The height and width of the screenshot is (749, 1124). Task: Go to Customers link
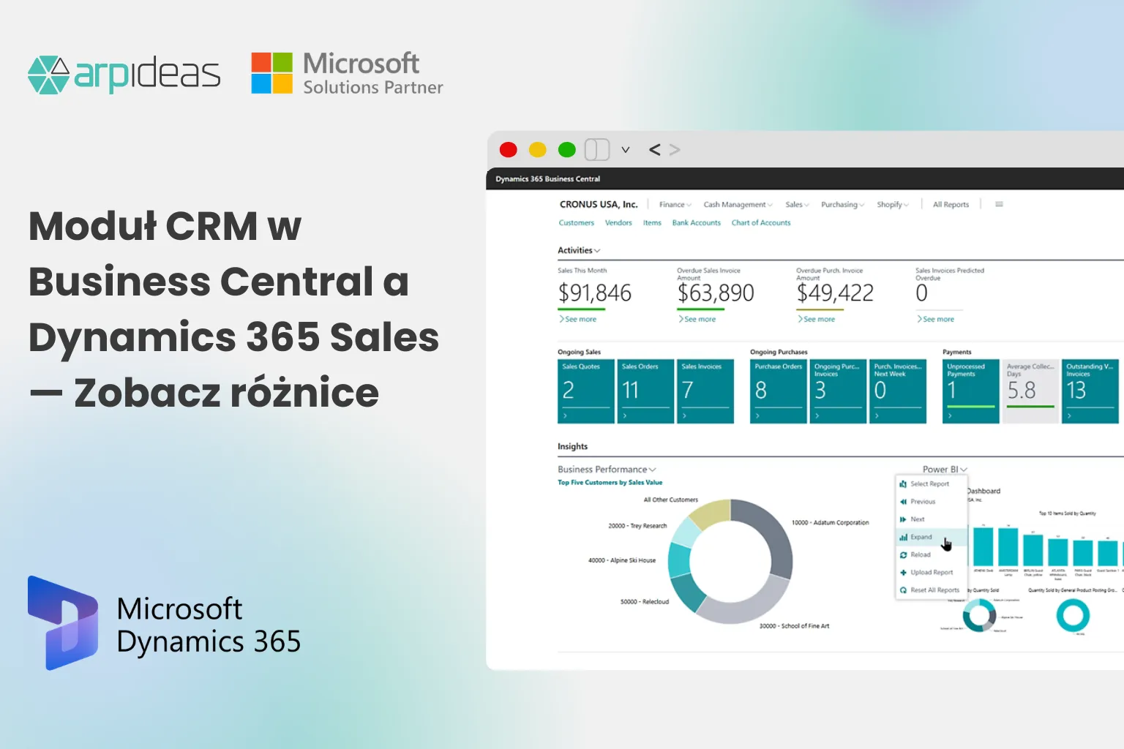tap(577, 223)
